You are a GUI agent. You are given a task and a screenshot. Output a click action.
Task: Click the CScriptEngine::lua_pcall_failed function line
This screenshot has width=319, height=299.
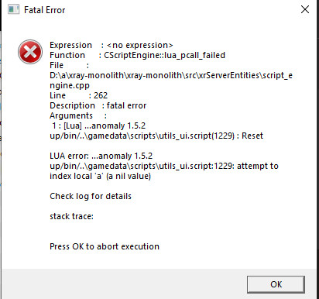point(137,55)
